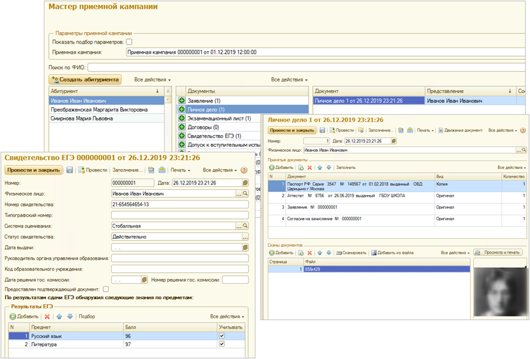Move ЕГЭ result row up
530x359 pixels.
point(59,316)
